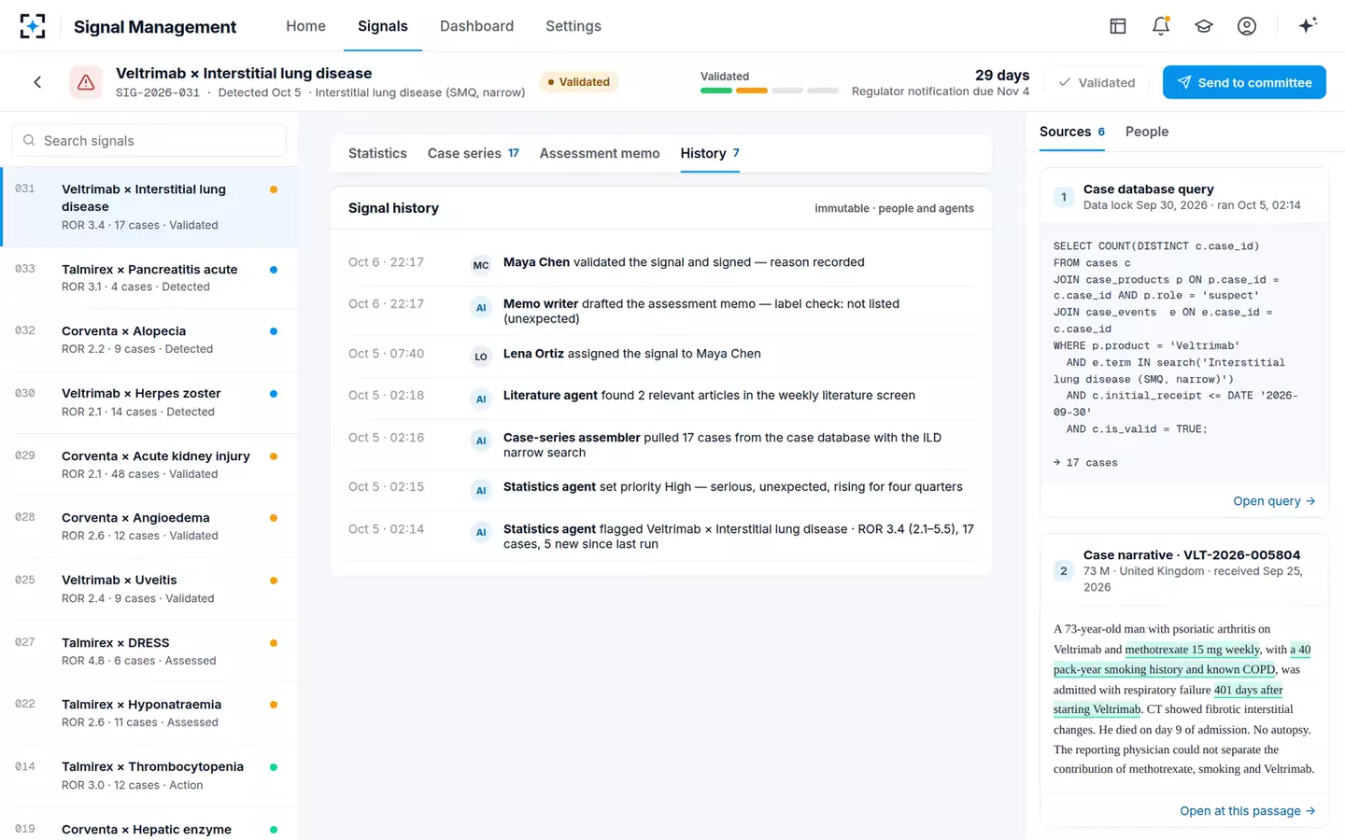Click the 'Case database query' heading
Viewport: 1345px width, 840px height.
tap(1149, 189)
